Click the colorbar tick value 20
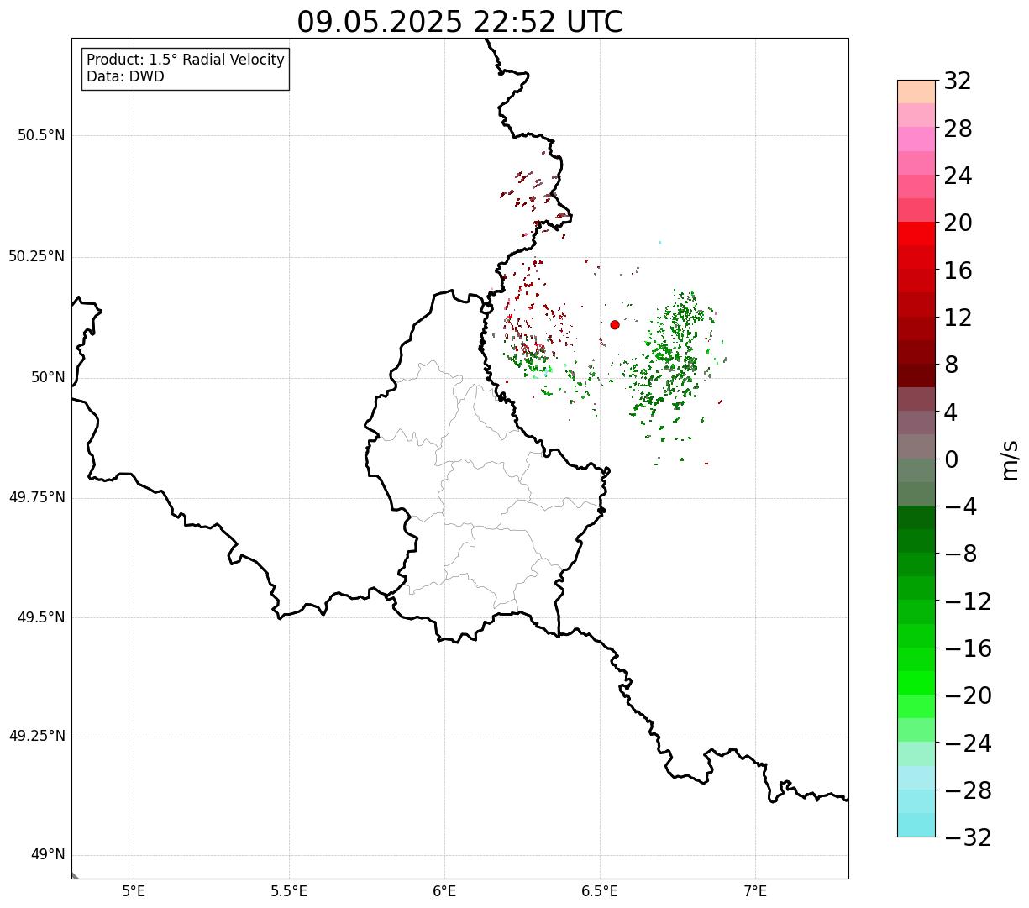 [958, 223]
